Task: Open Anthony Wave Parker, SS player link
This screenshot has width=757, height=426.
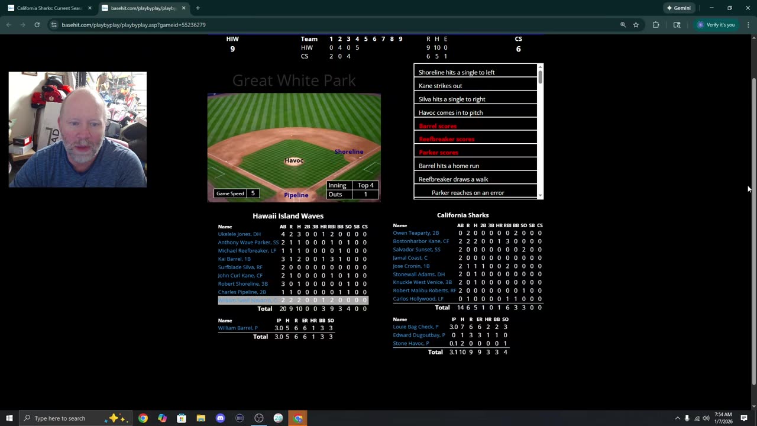Action: tap(248, 242)
